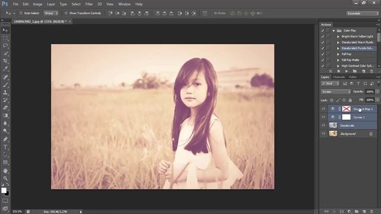
Task: Click Begin recording in Actions panel
Action: [x=339, y=71]
